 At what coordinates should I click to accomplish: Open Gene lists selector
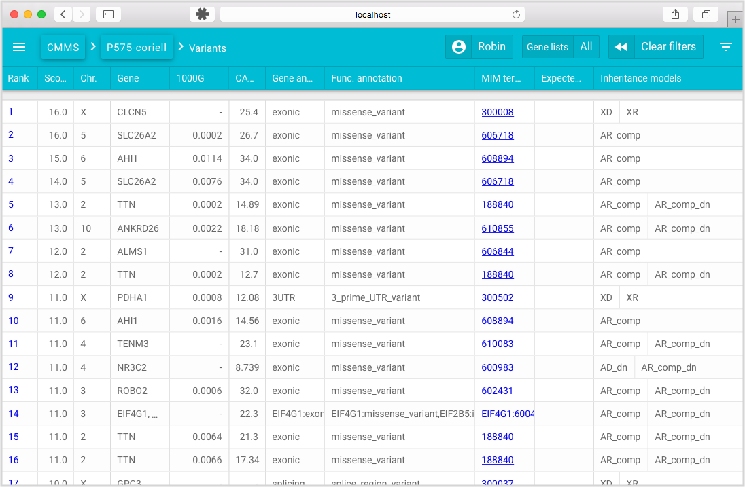pos(547,47)
